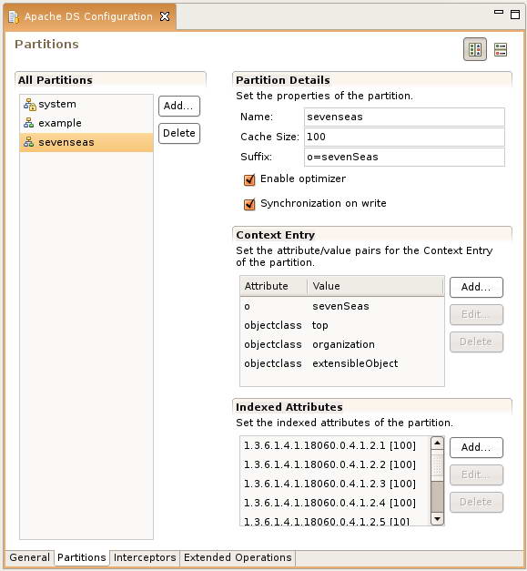Click Edit in Context Entry section
The height and width of the screenshot is (571, 527).
(476, 314)
